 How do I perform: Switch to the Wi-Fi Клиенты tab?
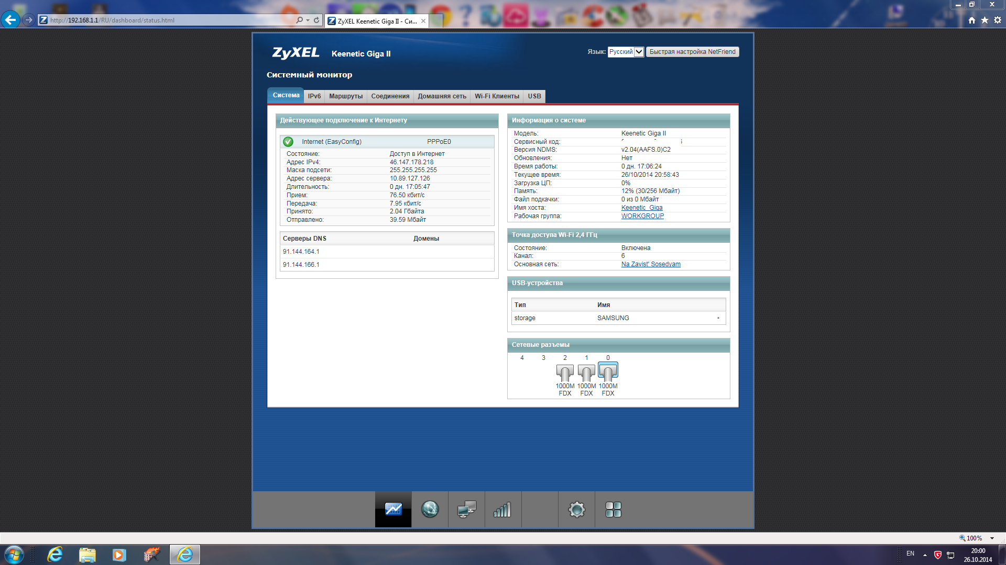pos(497,96)
